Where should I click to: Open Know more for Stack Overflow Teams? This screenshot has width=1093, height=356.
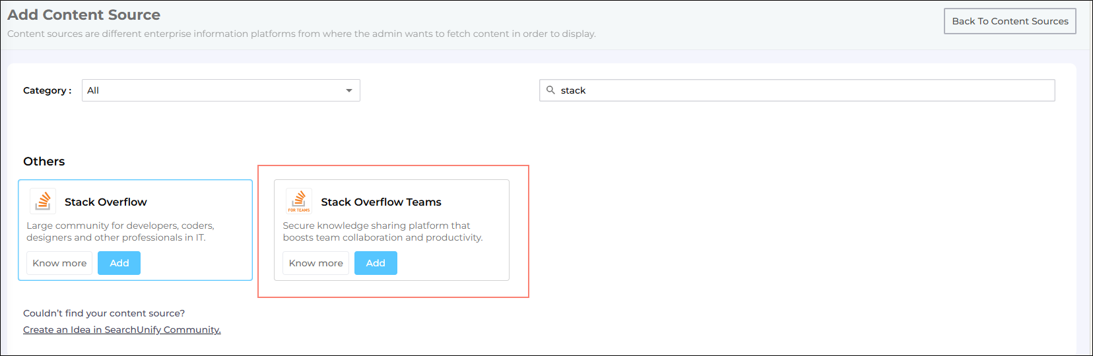point(315,263)
